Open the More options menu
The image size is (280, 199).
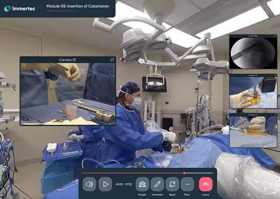187,184
